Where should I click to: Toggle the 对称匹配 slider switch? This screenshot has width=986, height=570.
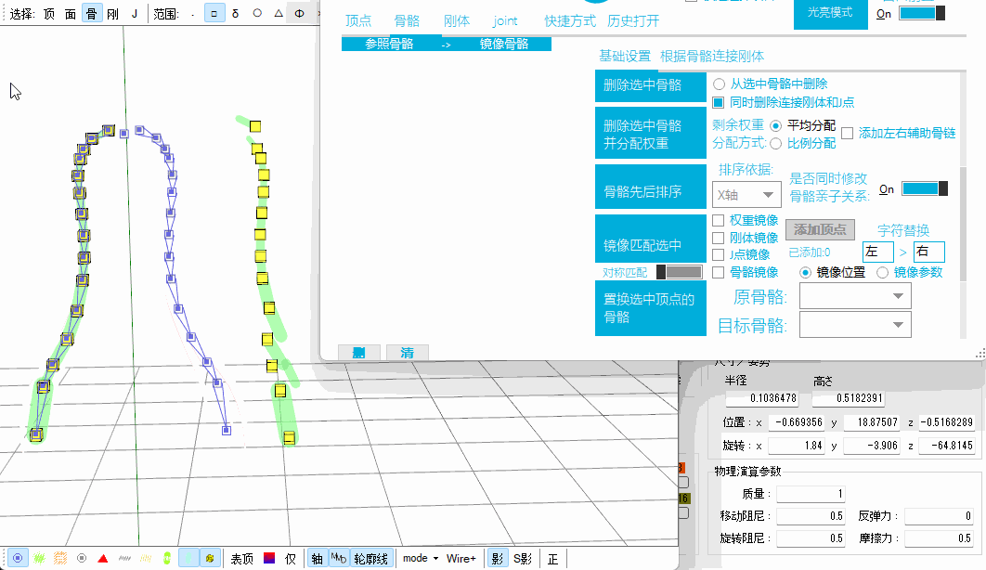(679, 272)
